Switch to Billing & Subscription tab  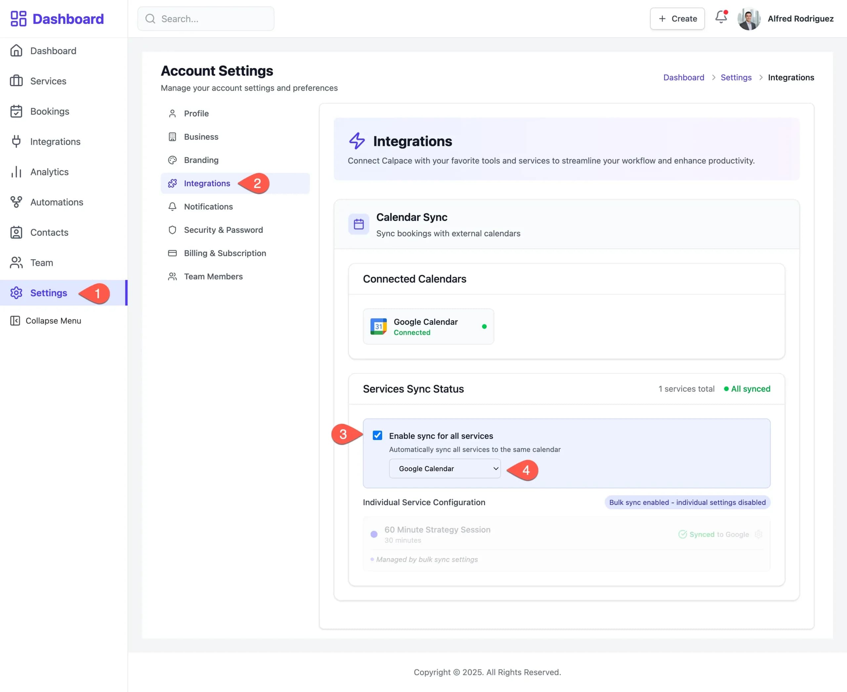[225, 253]
